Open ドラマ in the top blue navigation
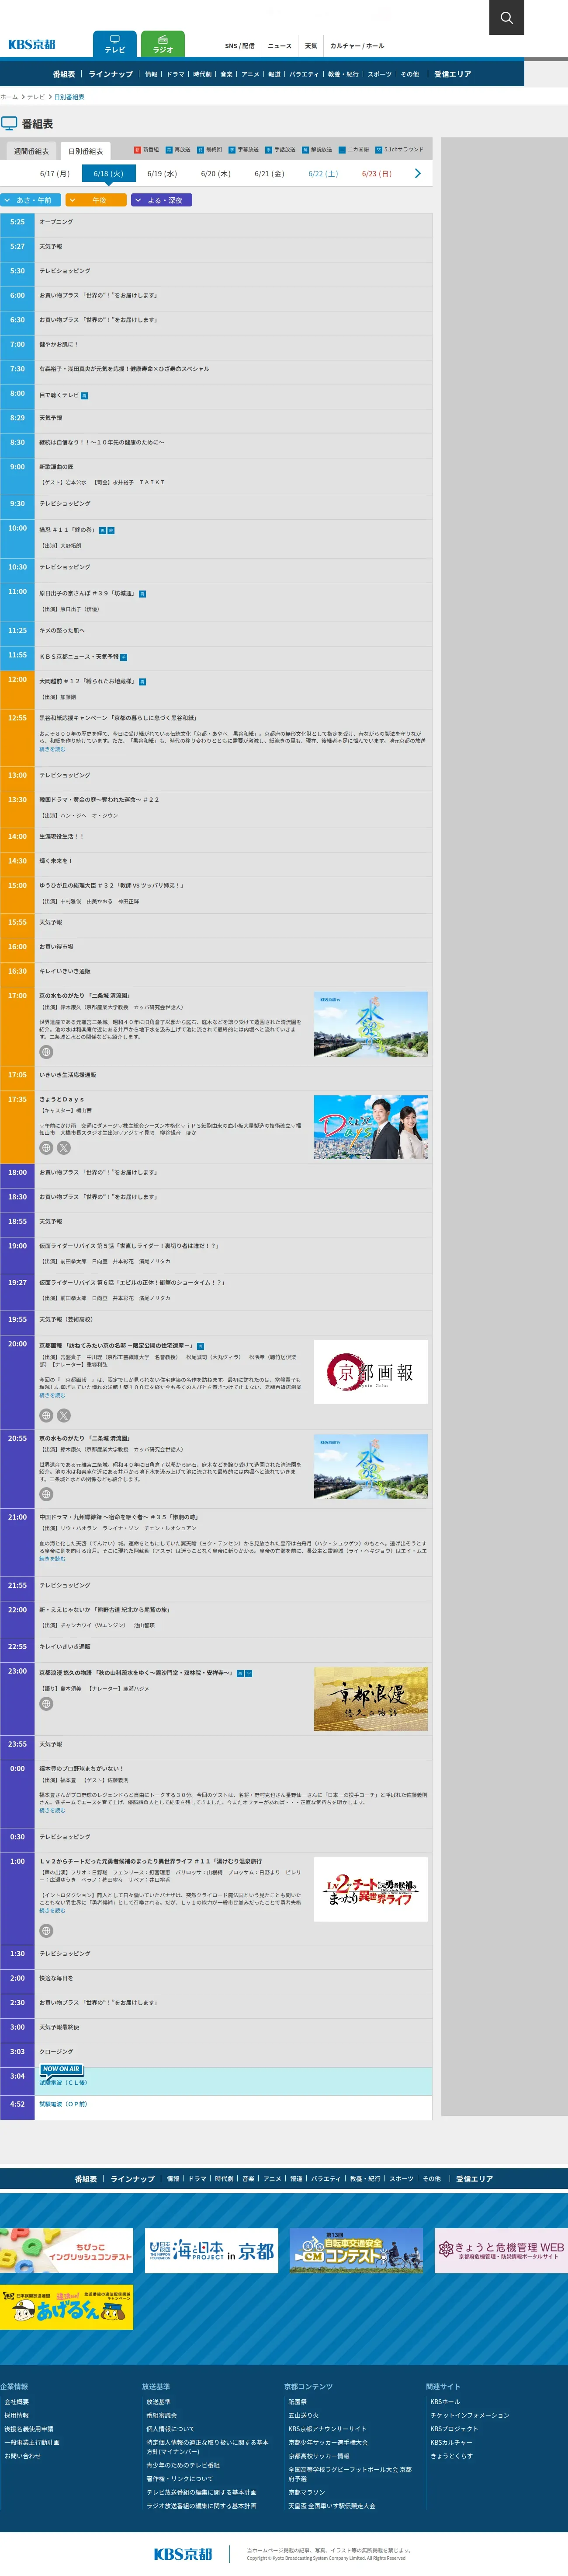 (176, 74)
